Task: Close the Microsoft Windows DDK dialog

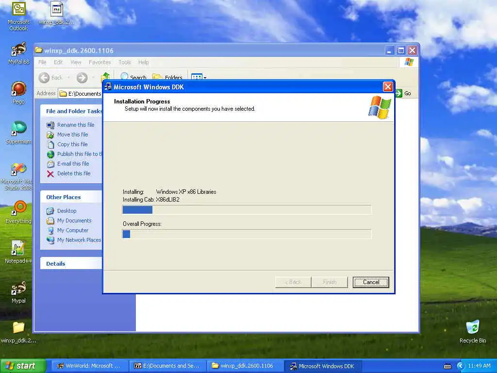Action: point(388,86)
